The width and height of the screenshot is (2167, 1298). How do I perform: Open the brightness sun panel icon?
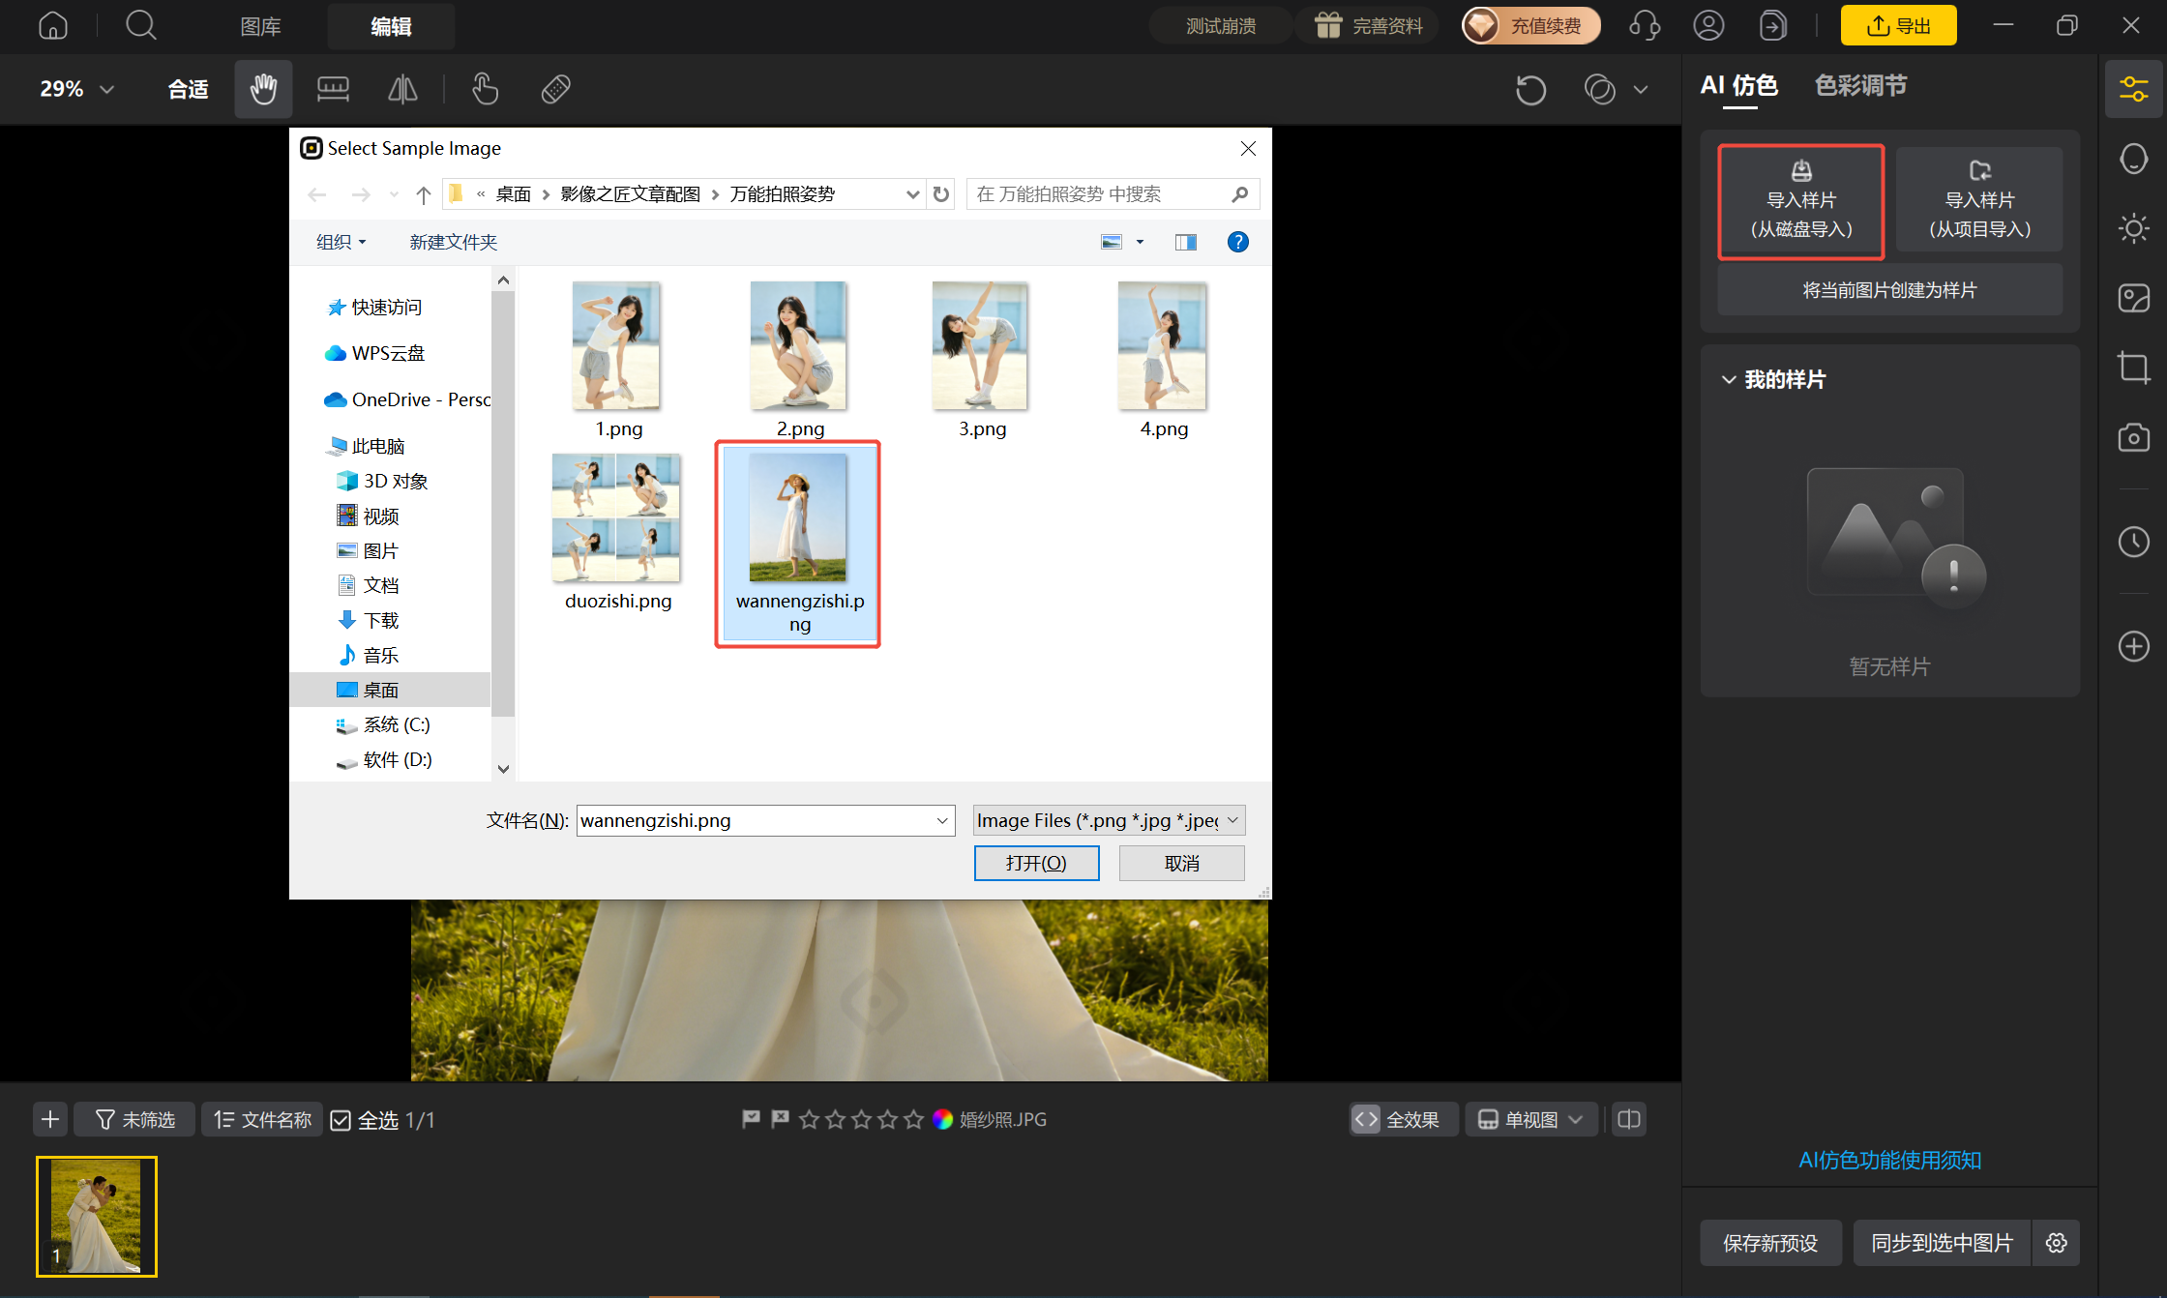pos(2133,228)
